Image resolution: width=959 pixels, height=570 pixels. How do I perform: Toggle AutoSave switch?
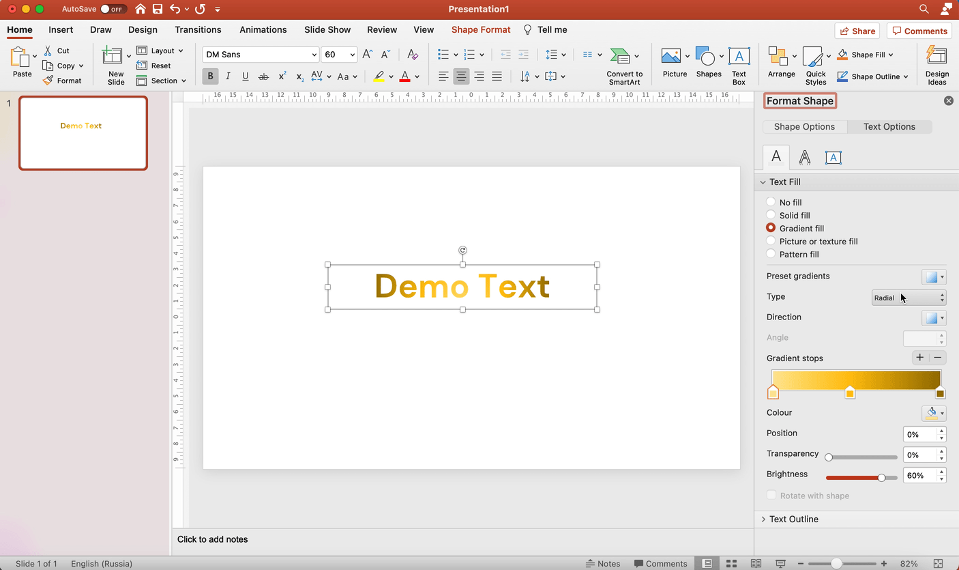113,9
